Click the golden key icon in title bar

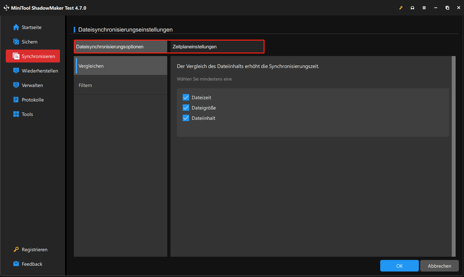[401, 8]
